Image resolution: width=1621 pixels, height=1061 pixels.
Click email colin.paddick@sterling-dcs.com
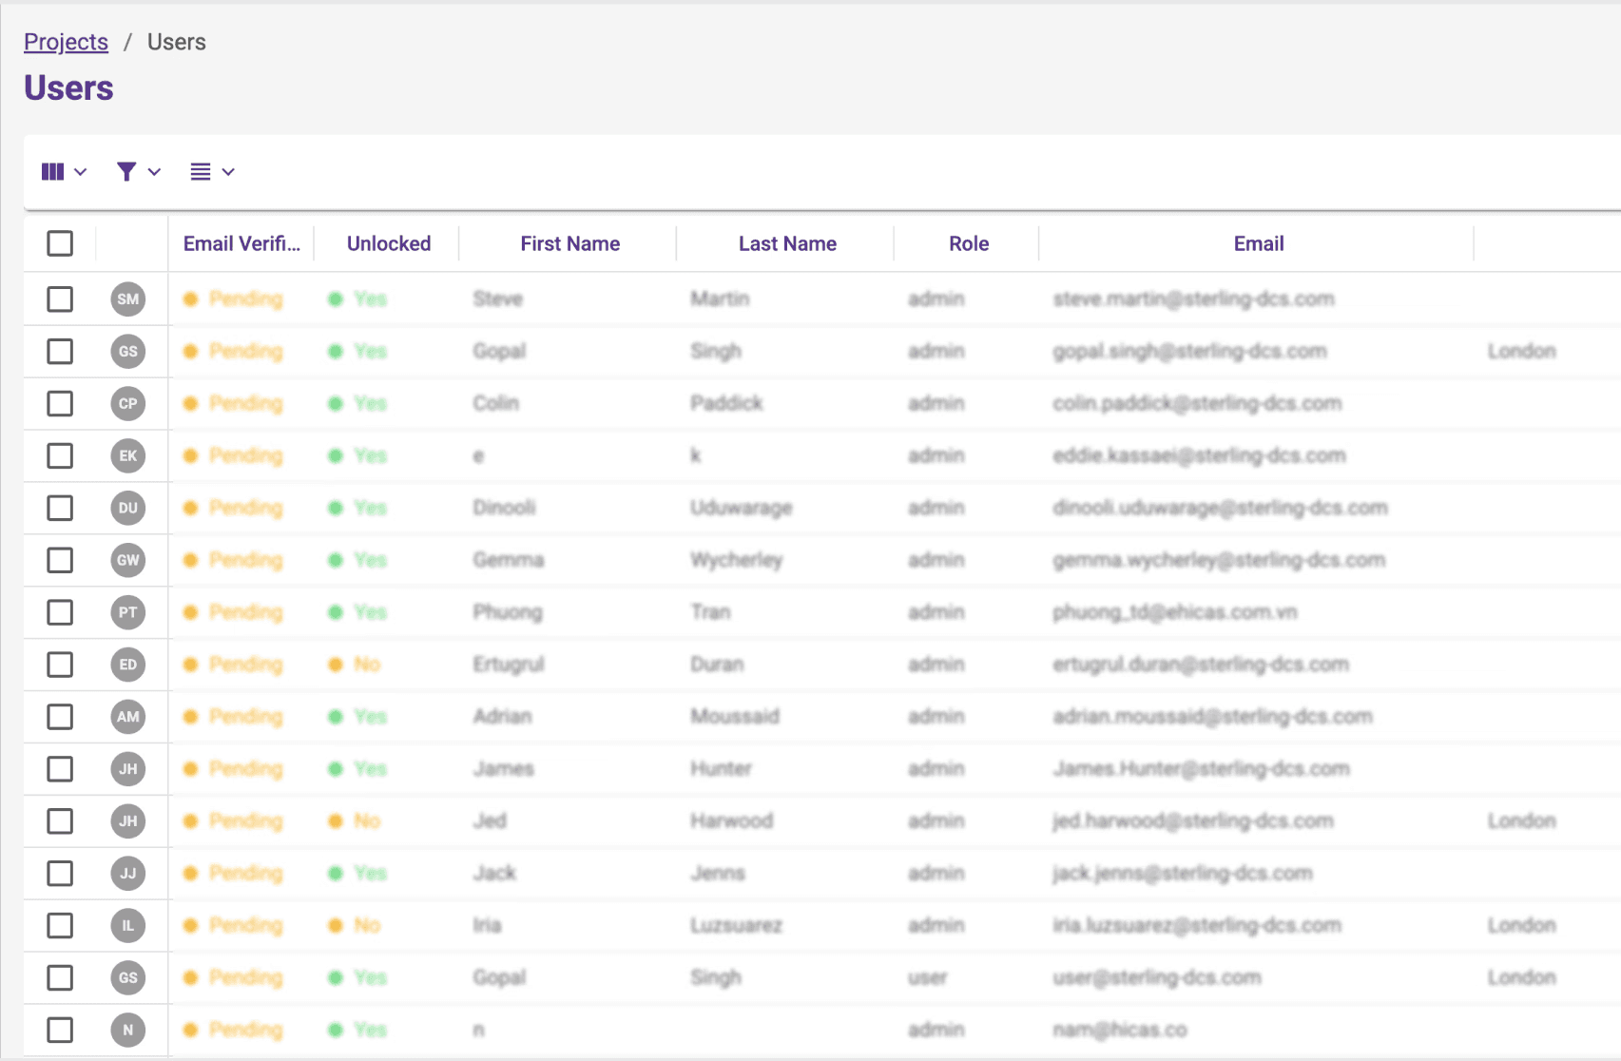coord(1197,404)
